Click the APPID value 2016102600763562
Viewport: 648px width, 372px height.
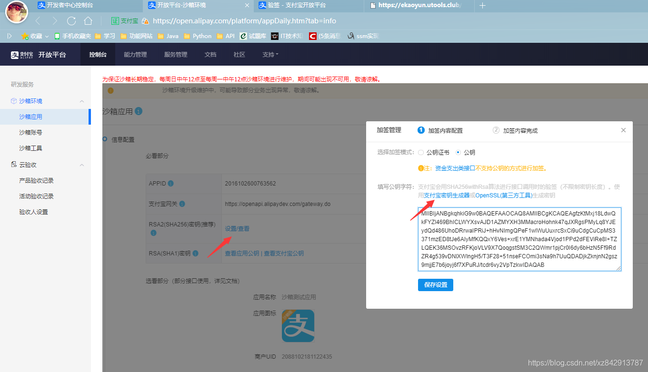250,184
